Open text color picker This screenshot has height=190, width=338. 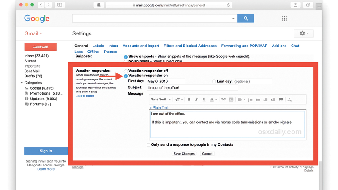[213, 100]
